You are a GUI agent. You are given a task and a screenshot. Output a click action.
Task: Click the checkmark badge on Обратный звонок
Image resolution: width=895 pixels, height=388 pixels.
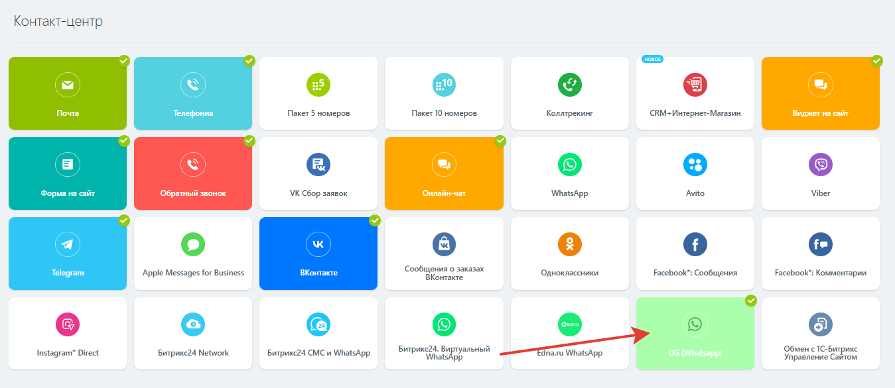[249, 141]
